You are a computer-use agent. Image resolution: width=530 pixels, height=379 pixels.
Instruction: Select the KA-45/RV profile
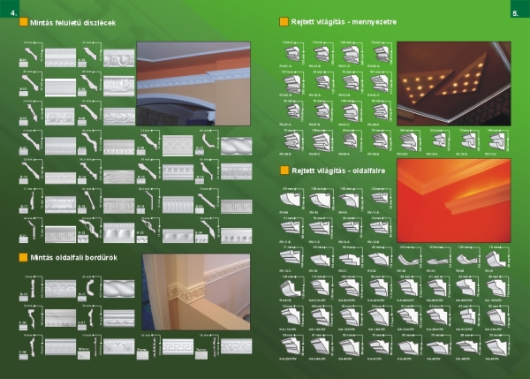(497, 346)
